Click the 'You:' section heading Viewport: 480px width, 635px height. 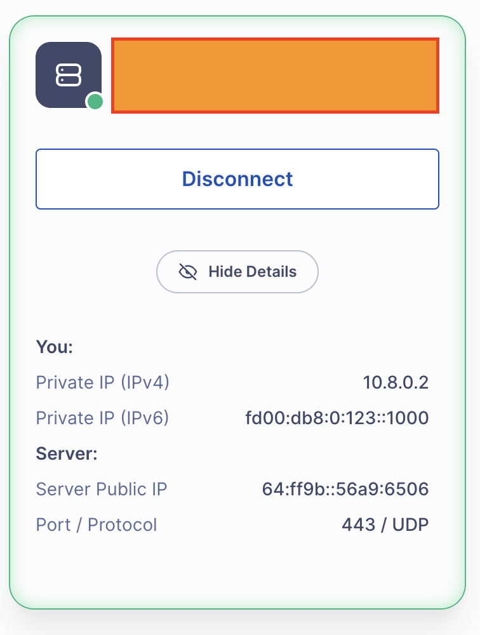tap(55, 347)
